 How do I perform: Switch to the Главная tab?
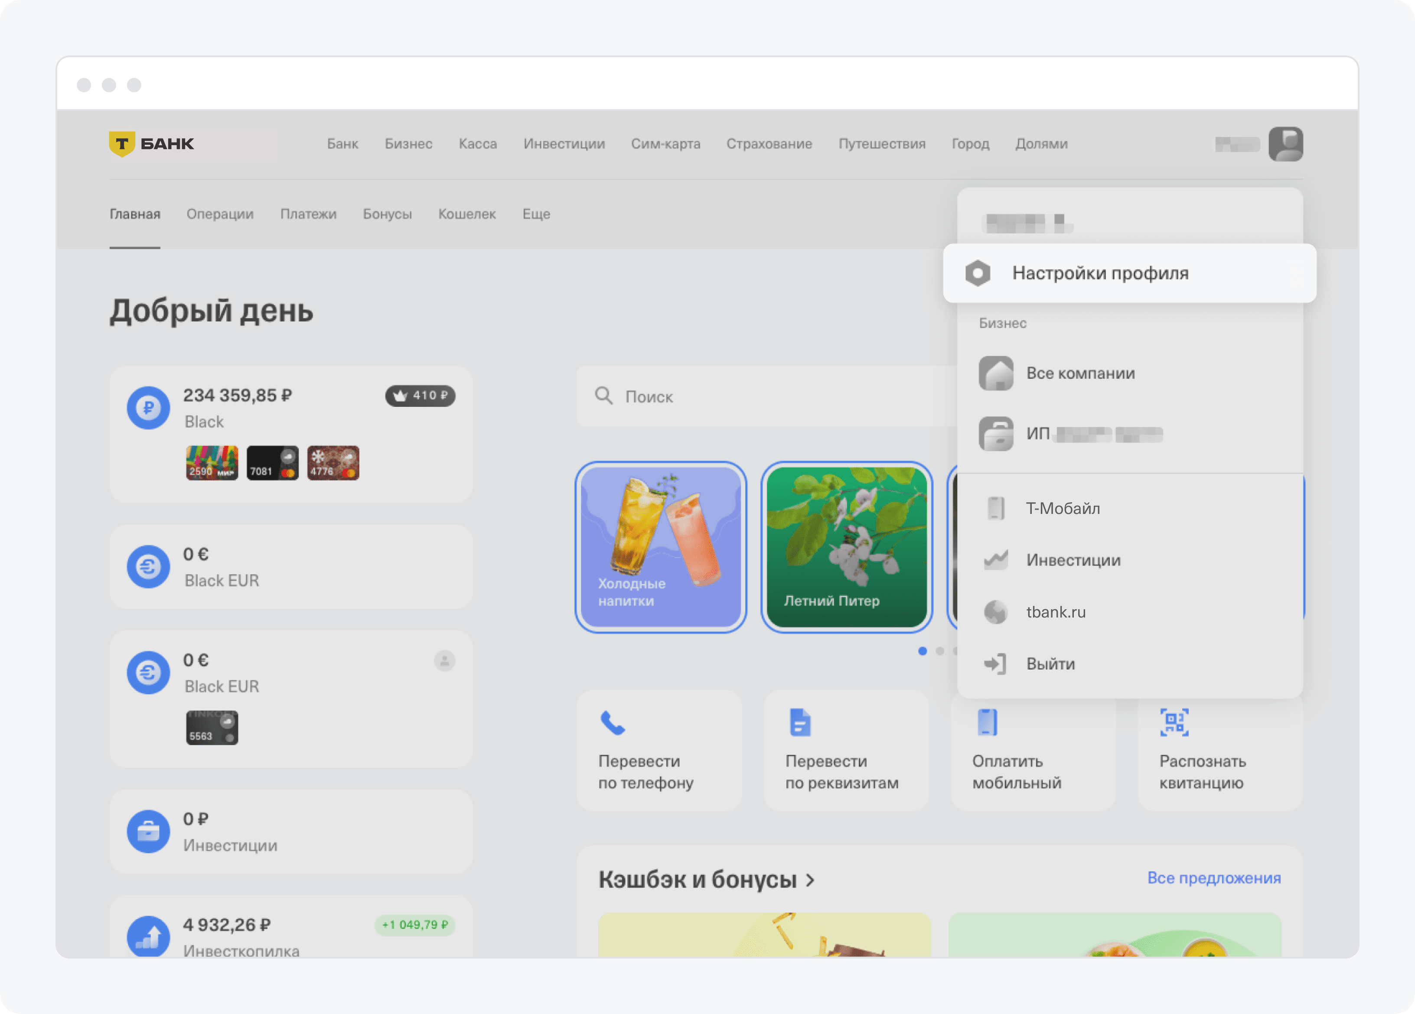[x=135, y=214]
